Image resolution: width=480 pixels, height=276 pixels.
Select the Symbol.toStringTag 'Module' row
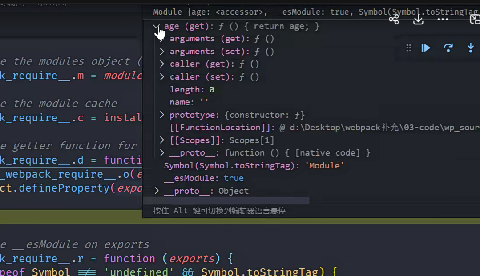[x=254, y=166]
